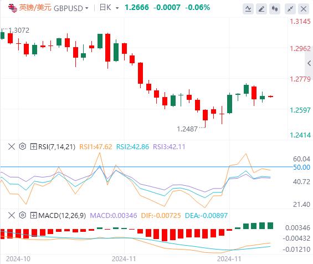Viewport: 313px width, 264px height.
Task: Open RSI indicator settings
Action: pos(23,146)
